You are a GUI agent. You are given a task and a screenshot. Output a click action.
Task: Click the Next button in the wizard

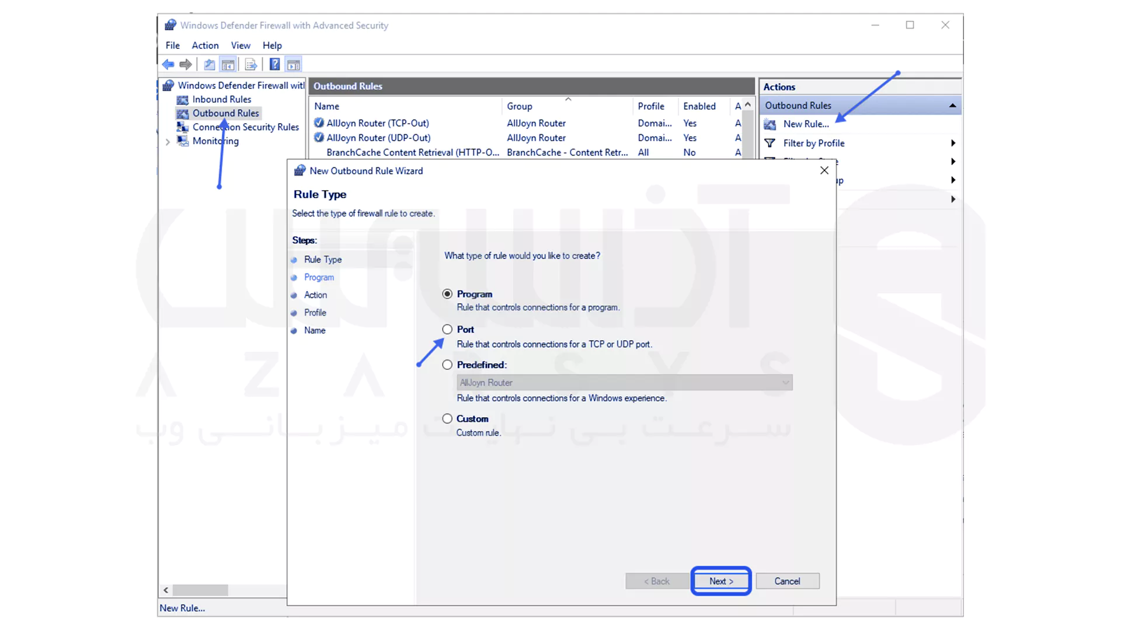point(720,581)
